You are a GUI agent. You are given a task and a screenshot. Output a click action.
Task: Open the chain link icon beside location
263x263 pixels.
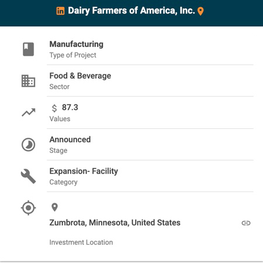point(246,223)
